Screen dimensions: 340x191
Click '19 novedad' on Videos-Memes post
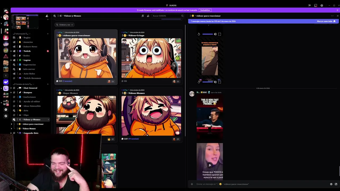[134, 139]
